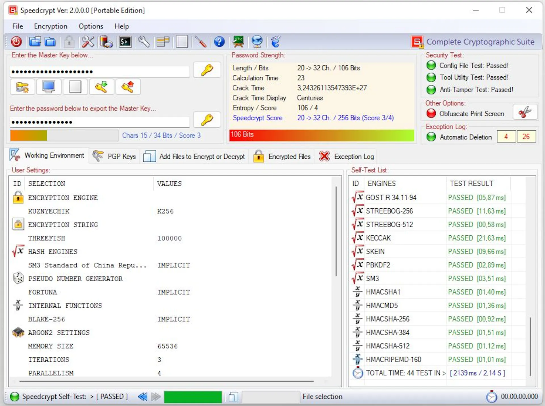
Task: Click the globe network icon
Action: point(257,42)
